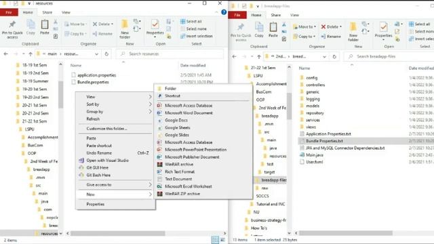Image resolution: width=434 pixels, height=244 pixels.
Task: Click New folder in breadapp-files window
Action: [x=353, y=32]
